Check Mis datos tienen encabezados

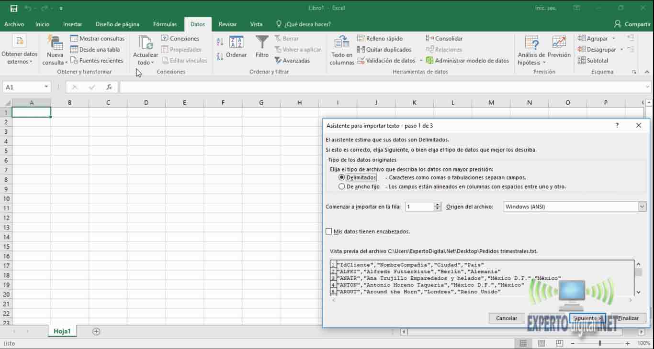coord(329,231)
